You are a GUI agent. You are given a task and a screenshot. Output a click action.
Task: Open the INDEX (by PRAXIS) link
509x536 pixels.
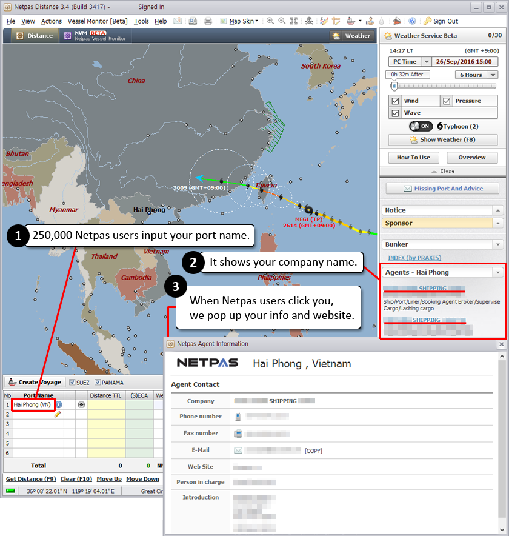(414, 258)
